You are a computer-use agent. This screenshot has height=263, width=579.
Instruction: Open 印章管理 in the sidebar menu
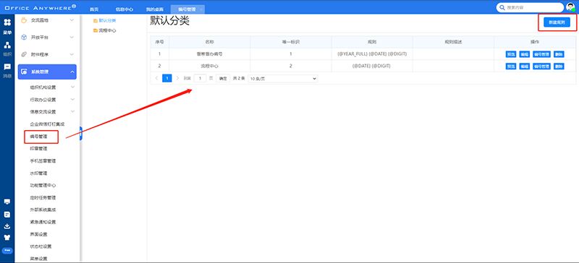pyautogui.click(x=38, y=149)
